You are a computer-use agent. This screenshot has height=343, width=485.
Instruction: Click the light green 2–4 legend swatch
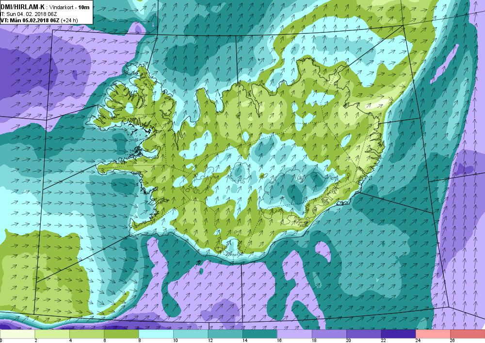click(x=52, y=334)
